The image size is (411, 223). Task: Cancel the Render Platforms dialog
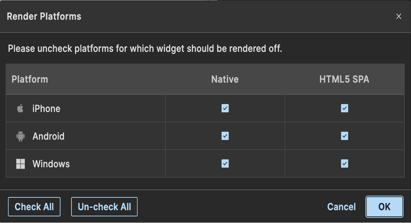coord(341,207)
